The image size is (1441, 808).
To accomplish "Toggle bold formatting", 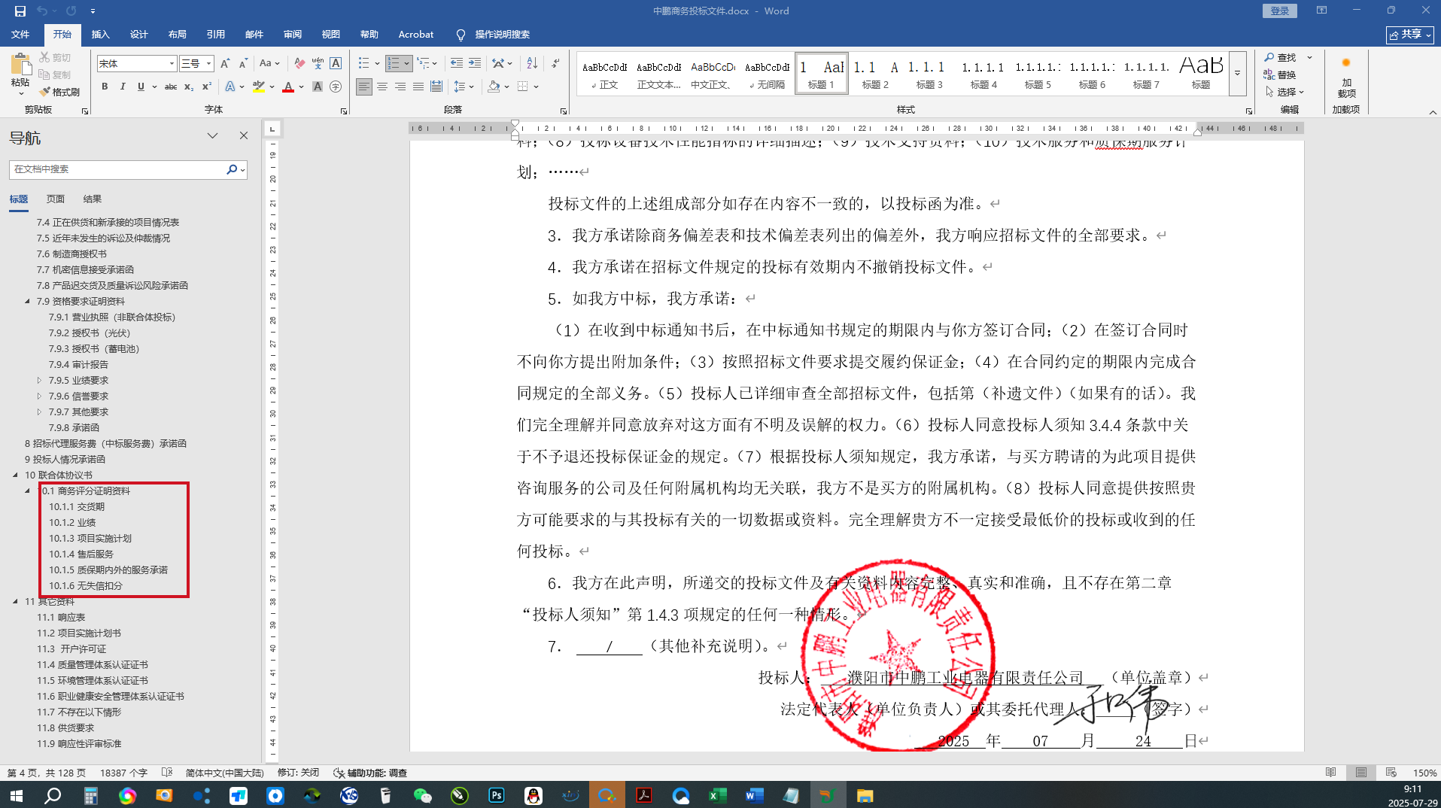I will pyautogui.click(x=105, y=87).
